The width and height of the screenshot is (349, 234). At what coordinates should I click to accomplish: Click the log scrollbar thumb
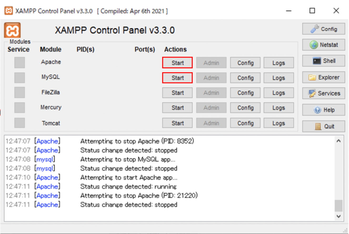339,206
